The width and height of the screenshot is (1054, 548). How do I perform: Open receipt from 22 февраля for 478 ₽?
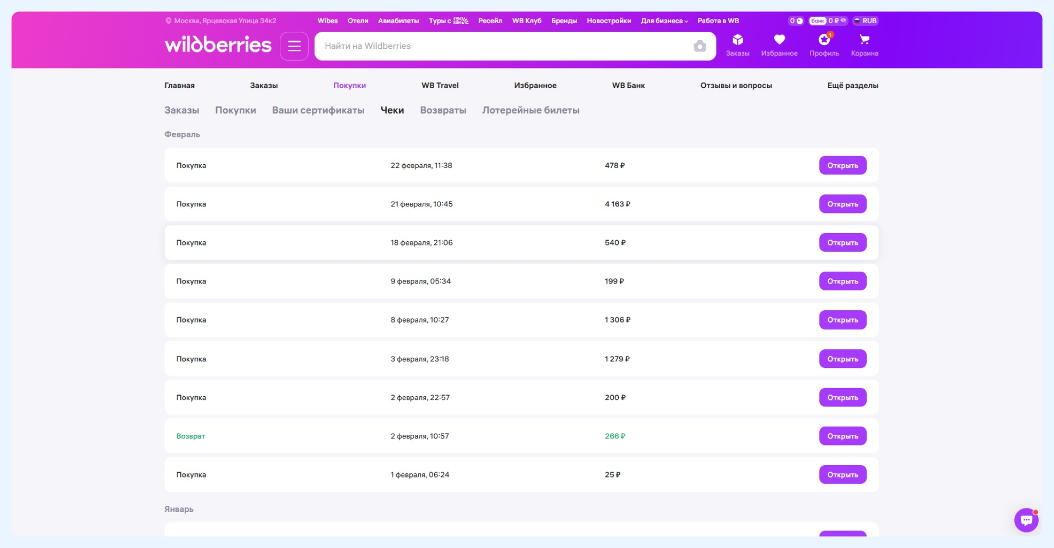[x=842, y=166]
